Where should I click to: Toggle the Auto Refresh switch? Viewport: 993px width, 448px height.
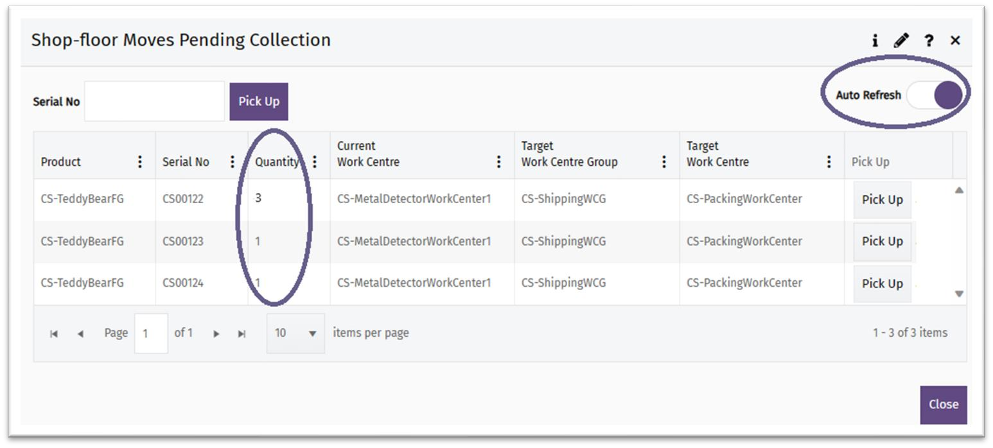[935, 96]
